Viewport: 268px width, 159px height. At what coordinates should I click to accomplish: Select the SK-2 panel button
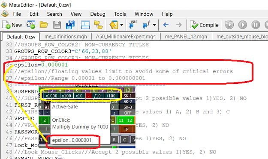coord(128,102)
